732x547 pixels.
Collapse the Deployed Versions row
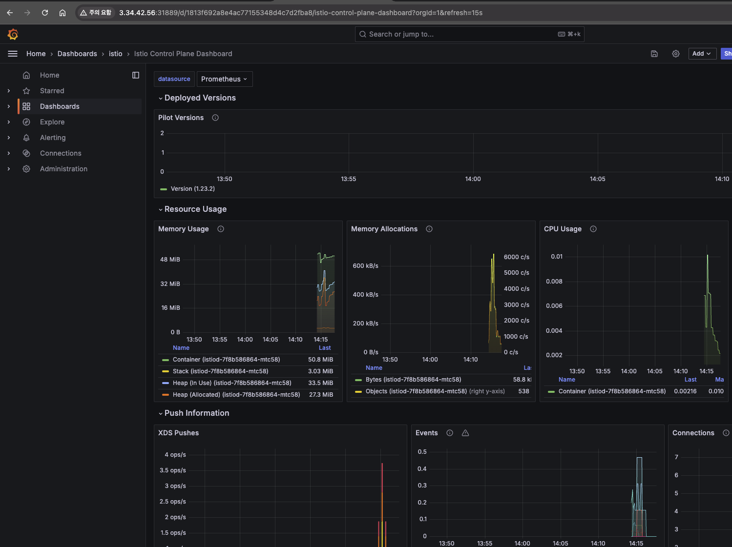pyautogui.click(x=197, y=98)
